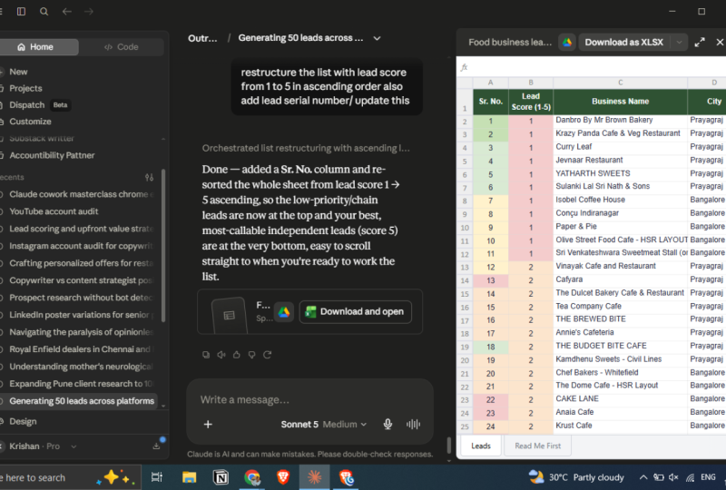The width and height of the screenshot is (726, 490).
Task: Switch to the Code mode toggle
Action: point(122,47)
